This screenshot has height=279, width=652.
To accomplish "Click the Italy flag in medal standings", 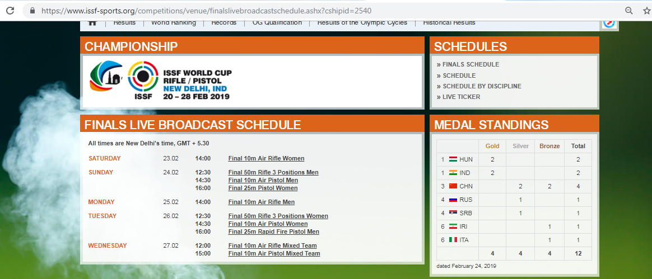I will click(453, 239).
